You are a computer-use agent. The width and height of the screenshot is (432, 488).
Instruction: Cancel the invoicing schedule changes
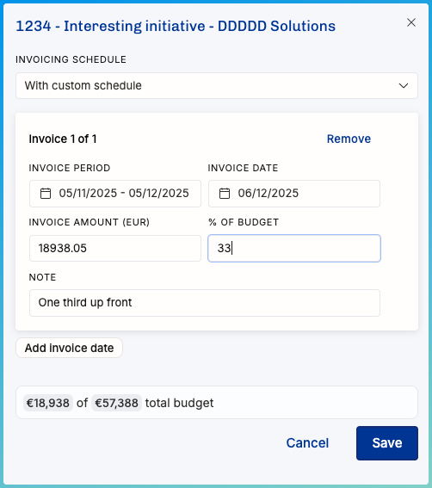coord(307,443)
